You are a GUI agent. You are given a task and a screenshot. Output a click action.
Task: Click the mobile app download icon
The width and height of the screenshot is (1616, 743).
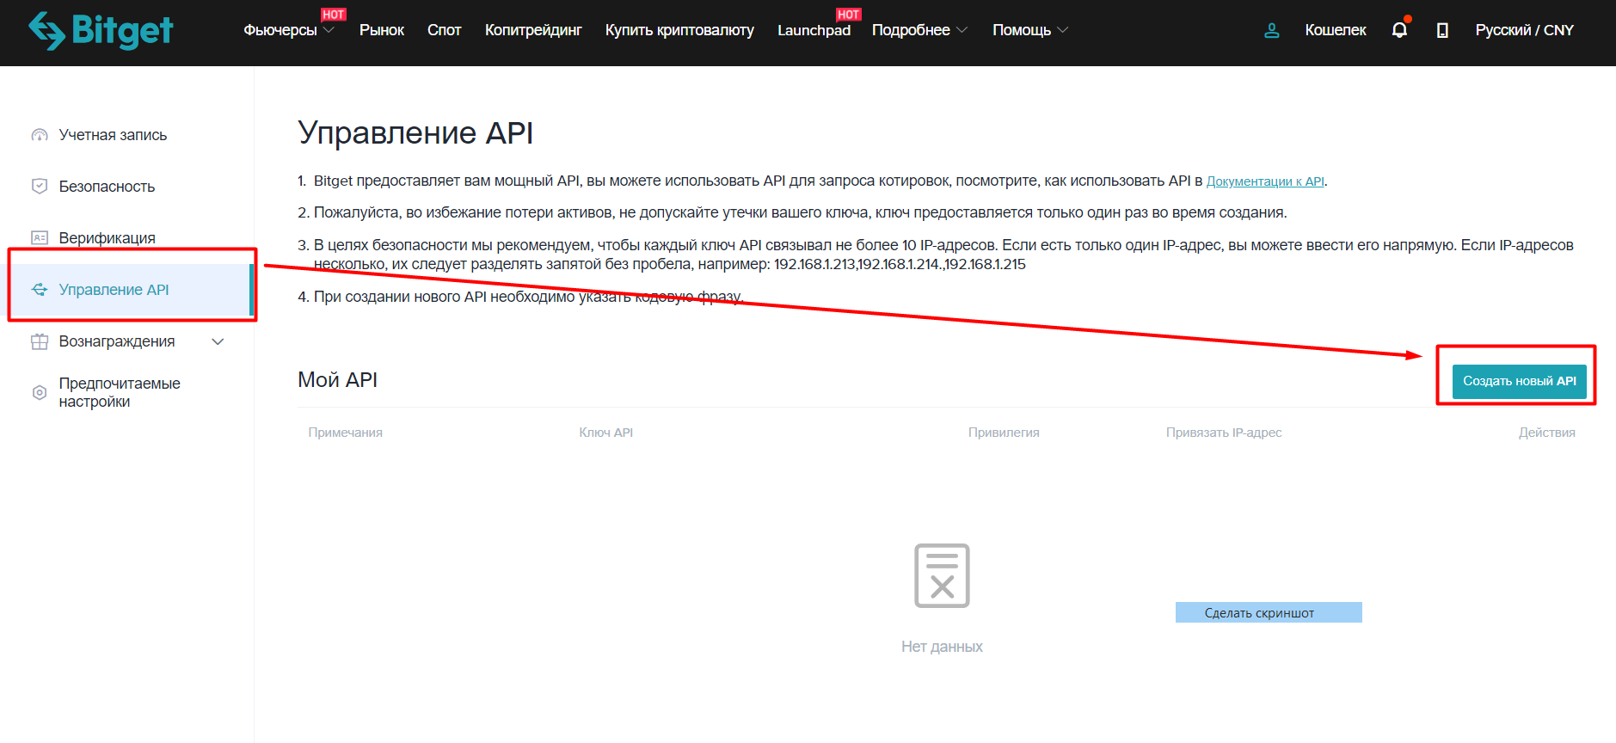1442,30
